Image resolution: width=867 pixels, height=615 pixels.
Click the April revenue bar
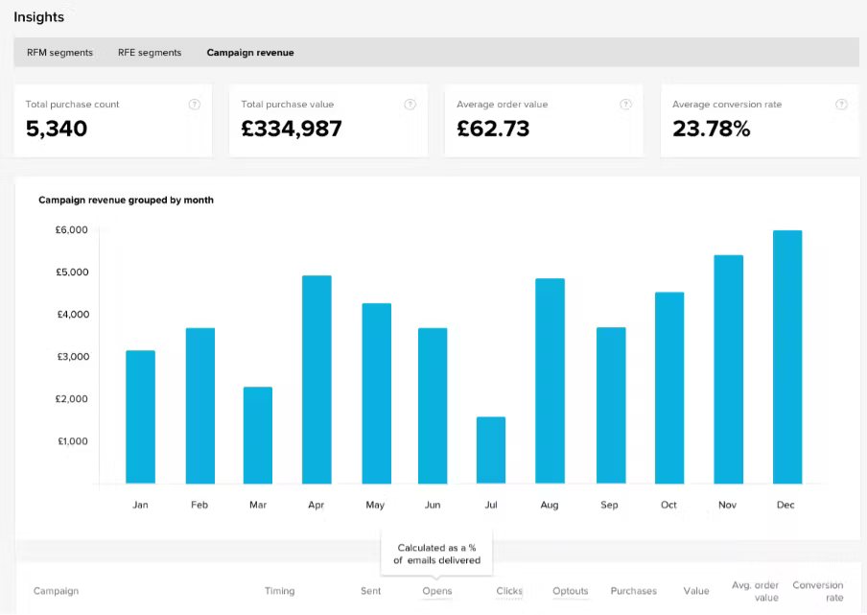coord(316,379)
